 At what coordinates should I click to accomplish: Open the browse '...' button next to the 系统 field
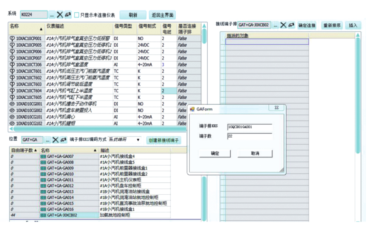pyautogui.click(x=52, y=15)
